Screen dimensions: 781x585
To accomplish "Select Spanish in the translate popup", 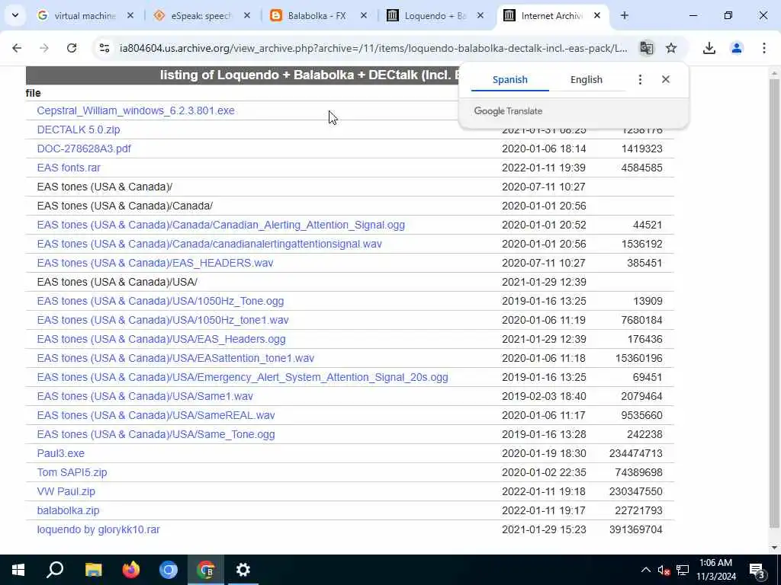I will 509,79.
